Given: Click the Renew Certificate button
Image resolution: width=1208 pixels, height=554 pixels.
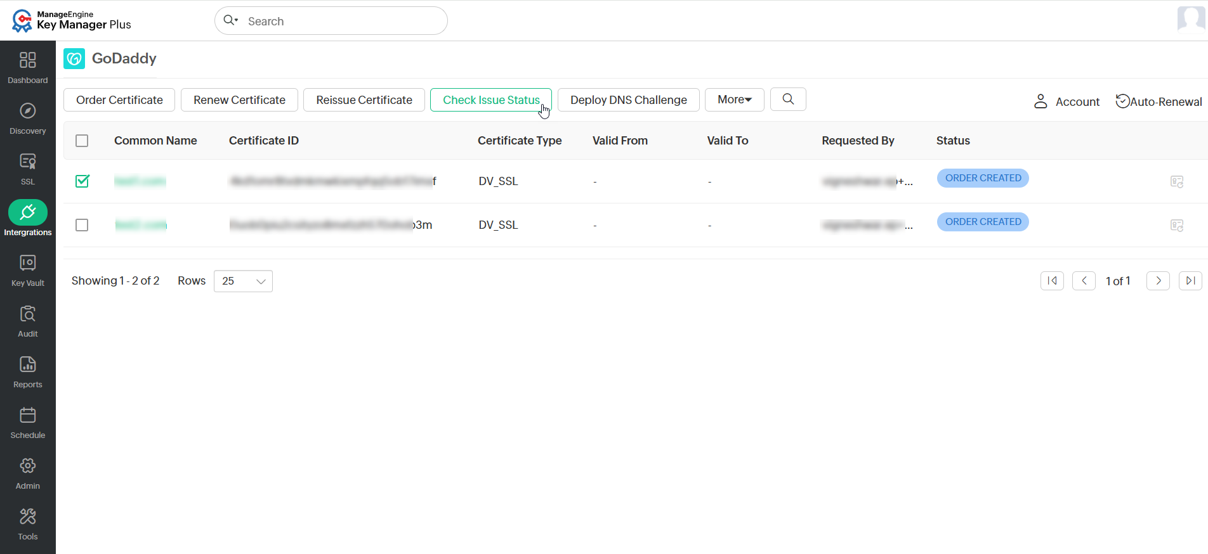Looking at the screenshot, I should point(239,100).
